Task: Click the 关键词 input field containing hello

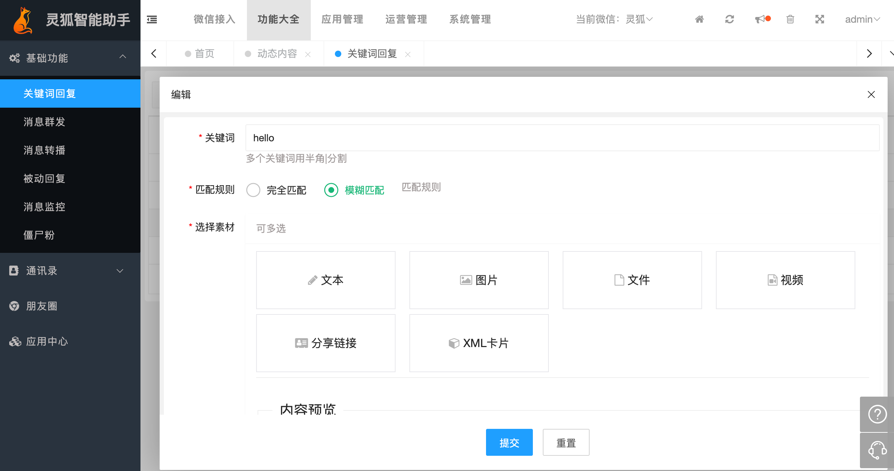Action: tap(562, 138)
